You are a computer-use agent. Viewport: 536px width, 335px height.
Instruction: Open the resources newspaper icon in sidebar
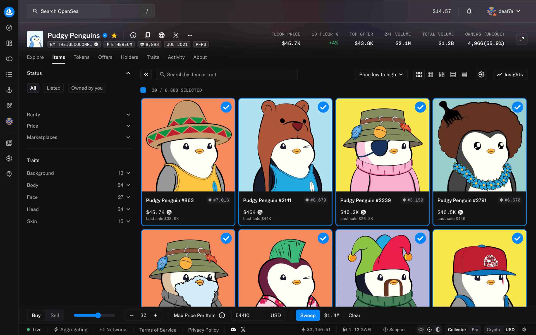(x=9, y=143)
